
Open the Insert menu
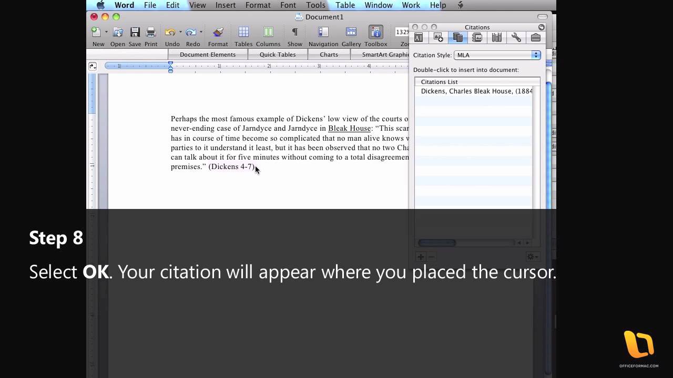[226, 5]
